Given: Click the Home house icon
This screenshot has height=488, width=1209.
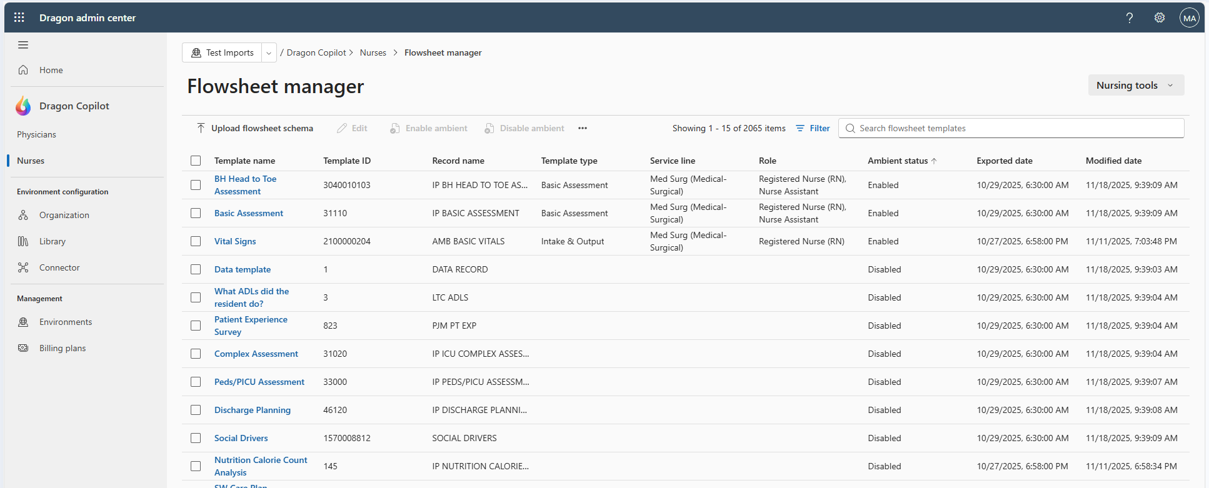Looking at the screenshot, I should (x=23, y=70).
